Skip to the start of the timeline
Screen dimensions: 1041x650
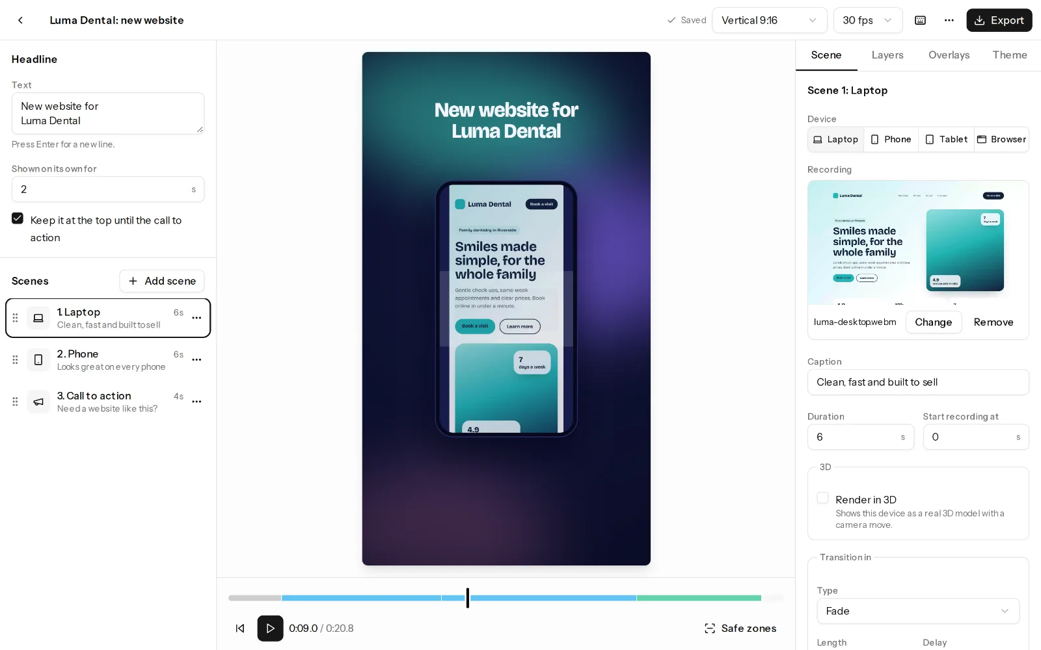click(240, 629)
